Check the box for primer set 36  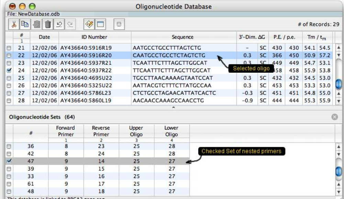9,146
